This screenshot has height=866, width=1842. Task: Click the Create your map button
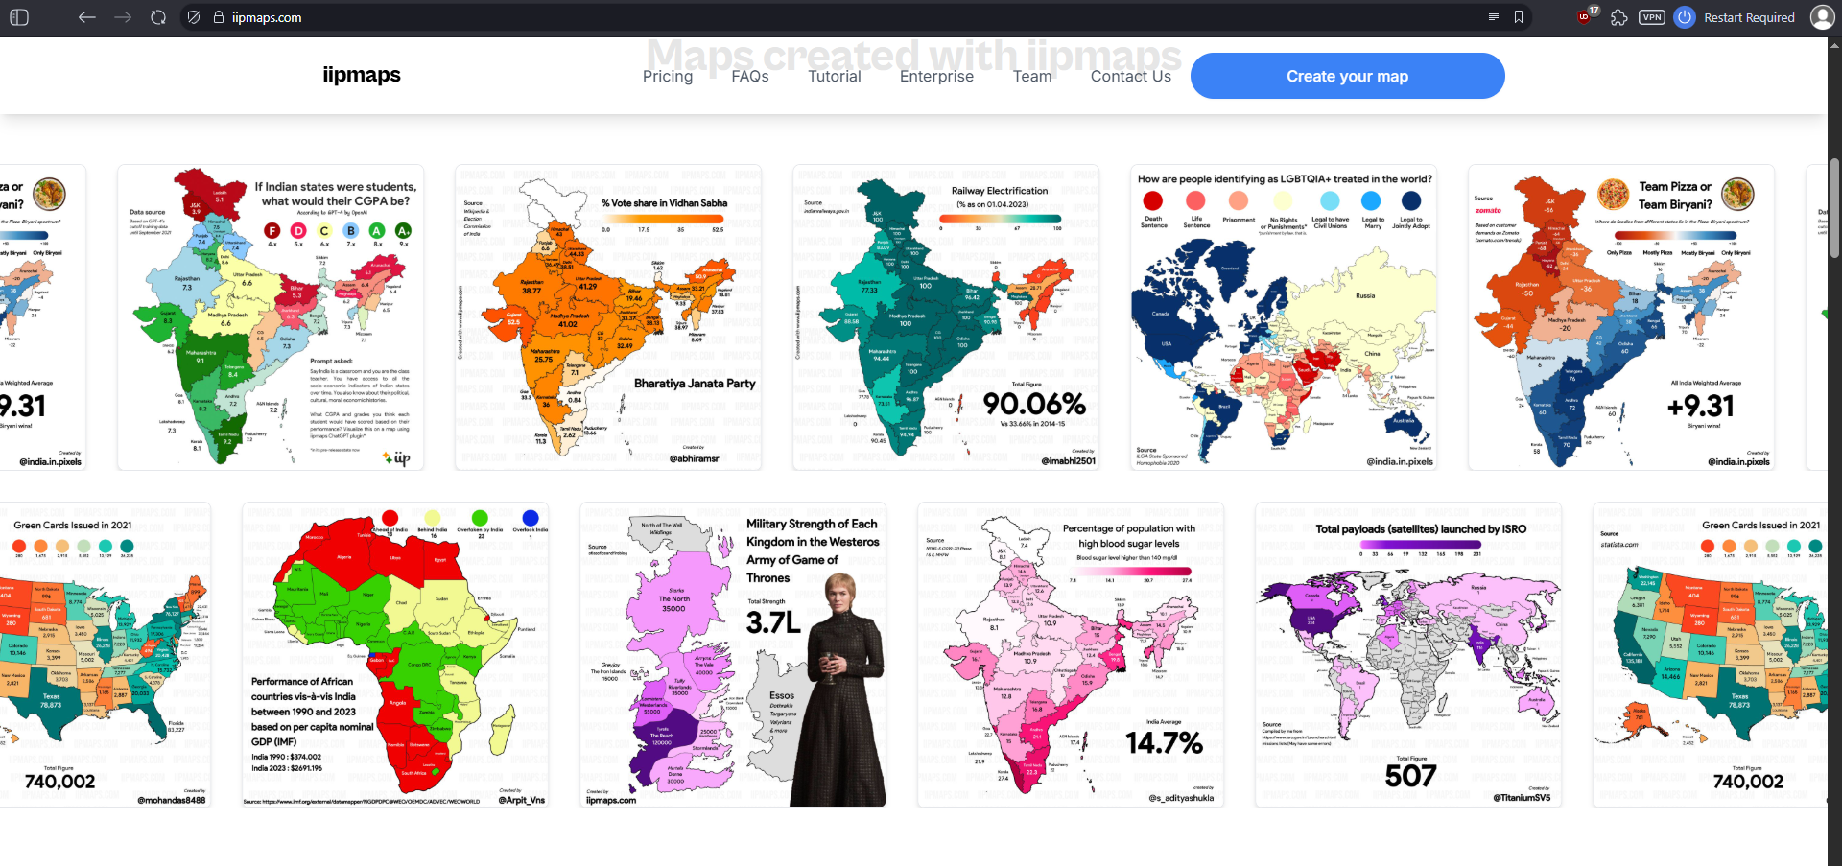[x=1347, y=76]
